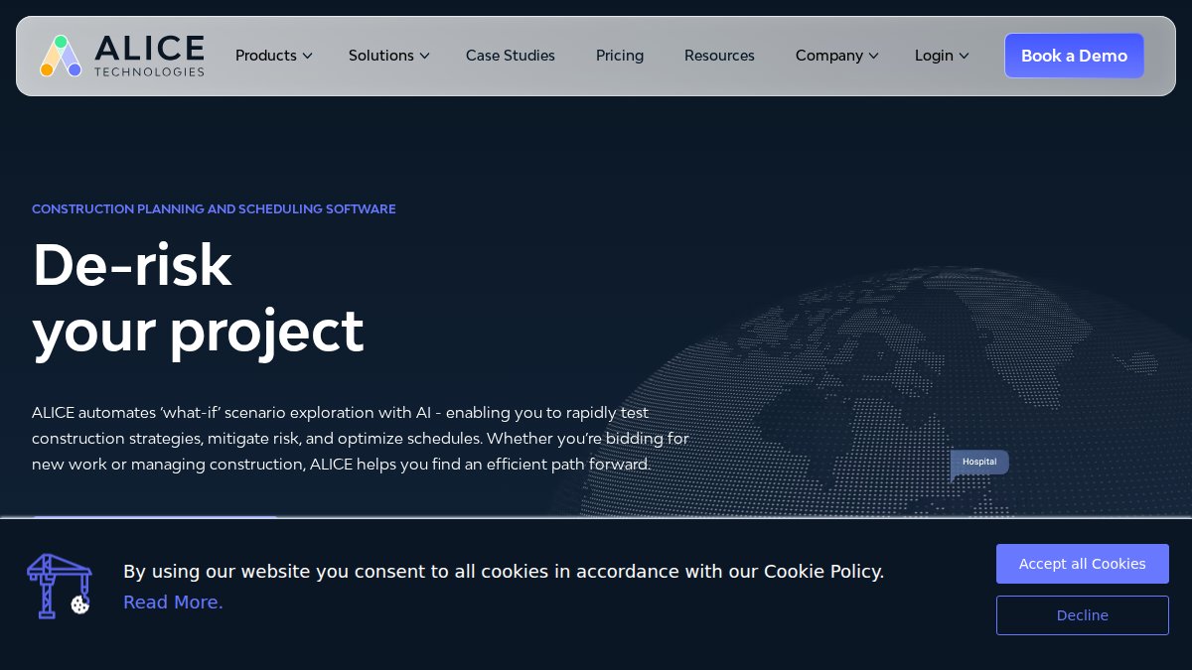Expand the Solutions chevron arrow

[x=425, y=56]
